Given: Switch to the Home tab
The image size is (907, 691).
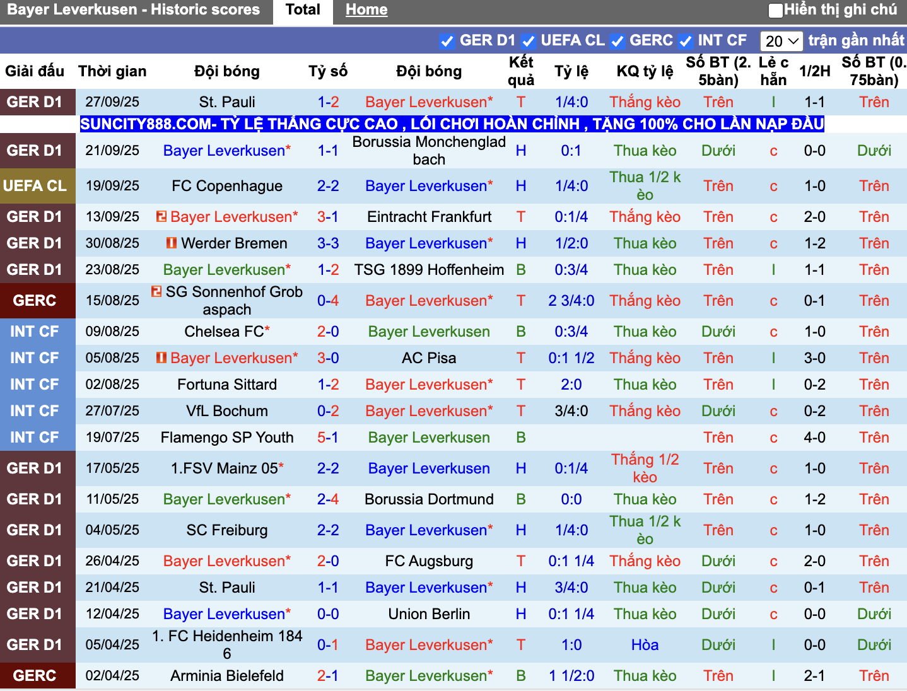Looking at the screenshot, I should click(366, 10).
